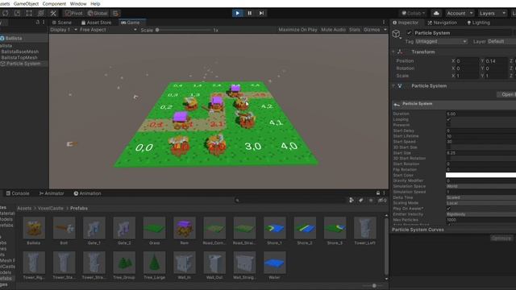Select the Bolt prefab thumbnail

pyautogui.click(x=64, y=227)
